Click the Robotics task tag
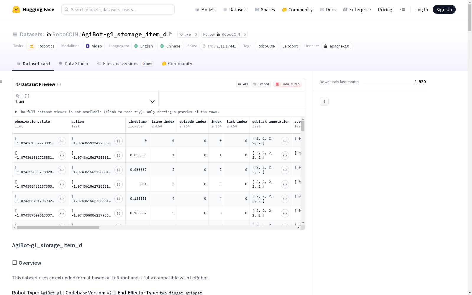Screen dimensions: 472x295 (x=42, y=46)
